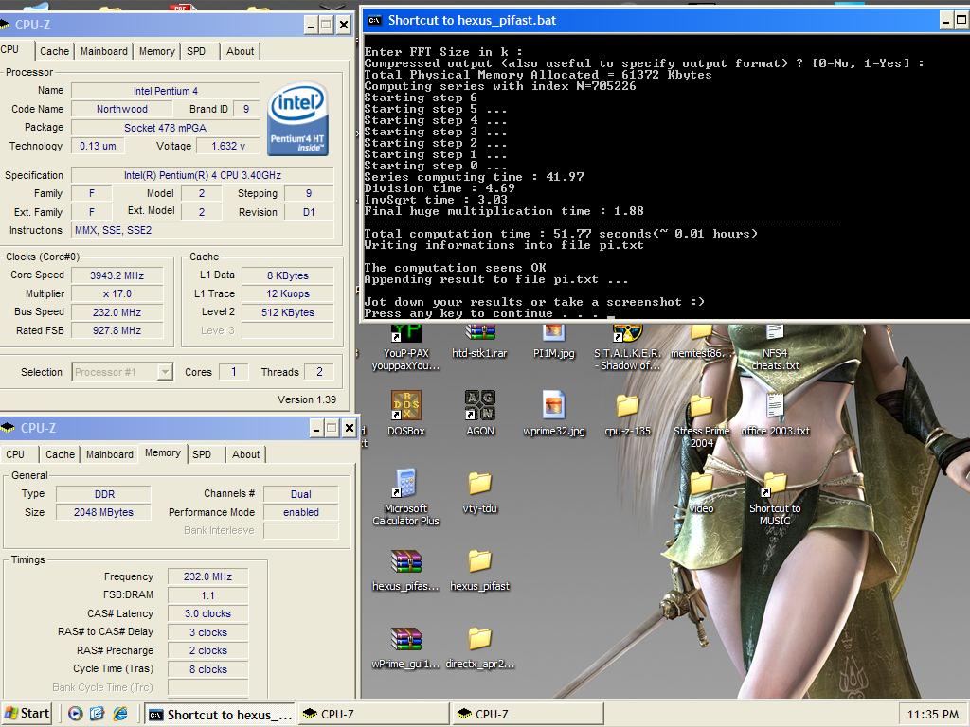Click the Voltage 1.632 v value

(x=227, y=146)
